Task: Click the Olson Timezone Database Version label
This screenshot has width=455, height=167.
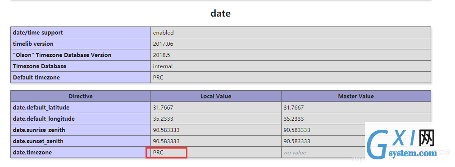Action: click(x=62, y=55)
